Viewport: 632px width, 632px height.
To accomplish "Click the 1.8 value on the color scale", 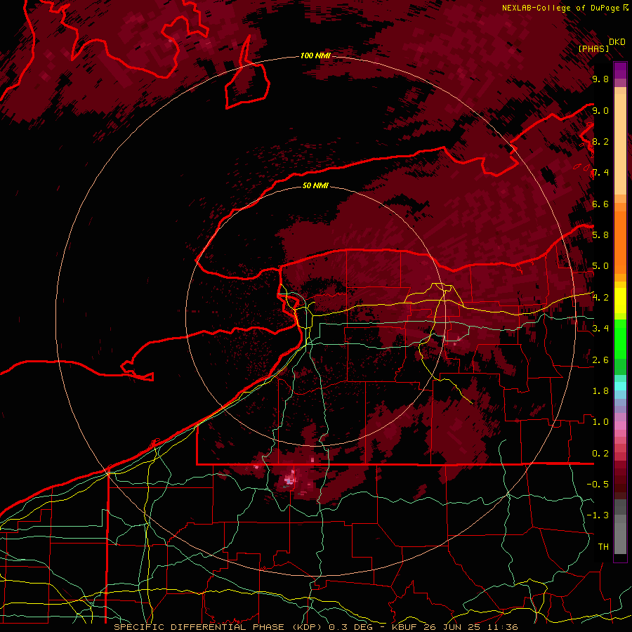I will (x=600, y=391).
